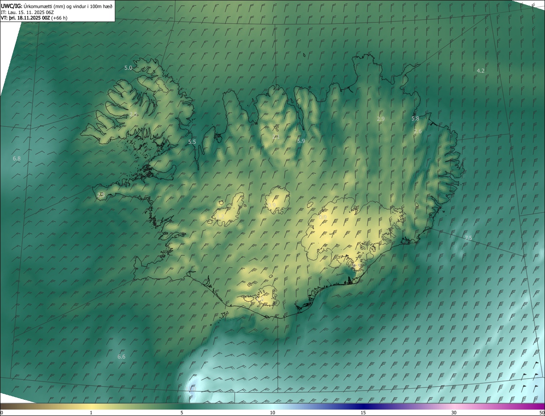Click the pale yellow section of the color scale

coord(91,406)
